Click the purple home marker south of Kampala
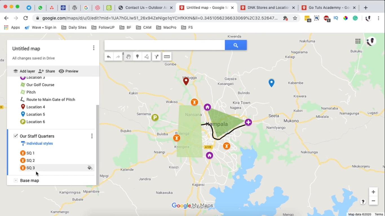 click(x=209, y=156)
